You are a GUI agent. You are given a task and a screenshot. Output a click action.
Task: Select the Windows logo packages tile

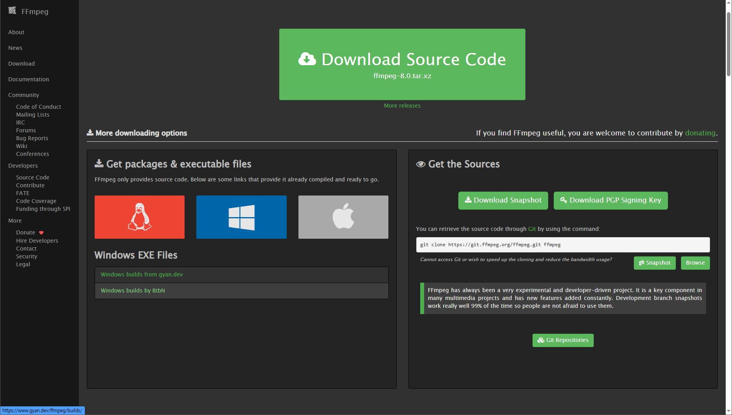242,217
